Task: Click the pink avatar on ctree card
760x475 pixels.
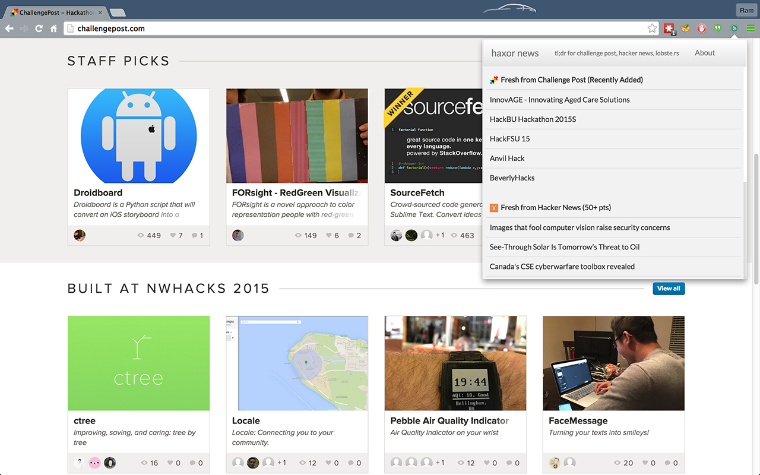Action: [94, 463]
